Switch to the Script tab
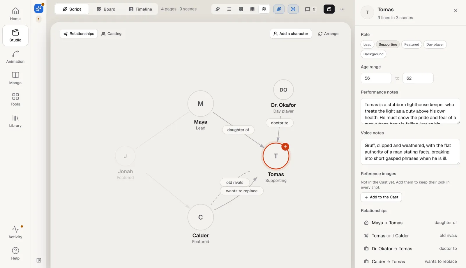Screen dimensions: 466x268 pos(72,9)
